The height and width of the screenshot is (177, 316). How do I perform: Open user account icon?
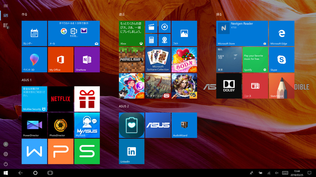point(6,144)
